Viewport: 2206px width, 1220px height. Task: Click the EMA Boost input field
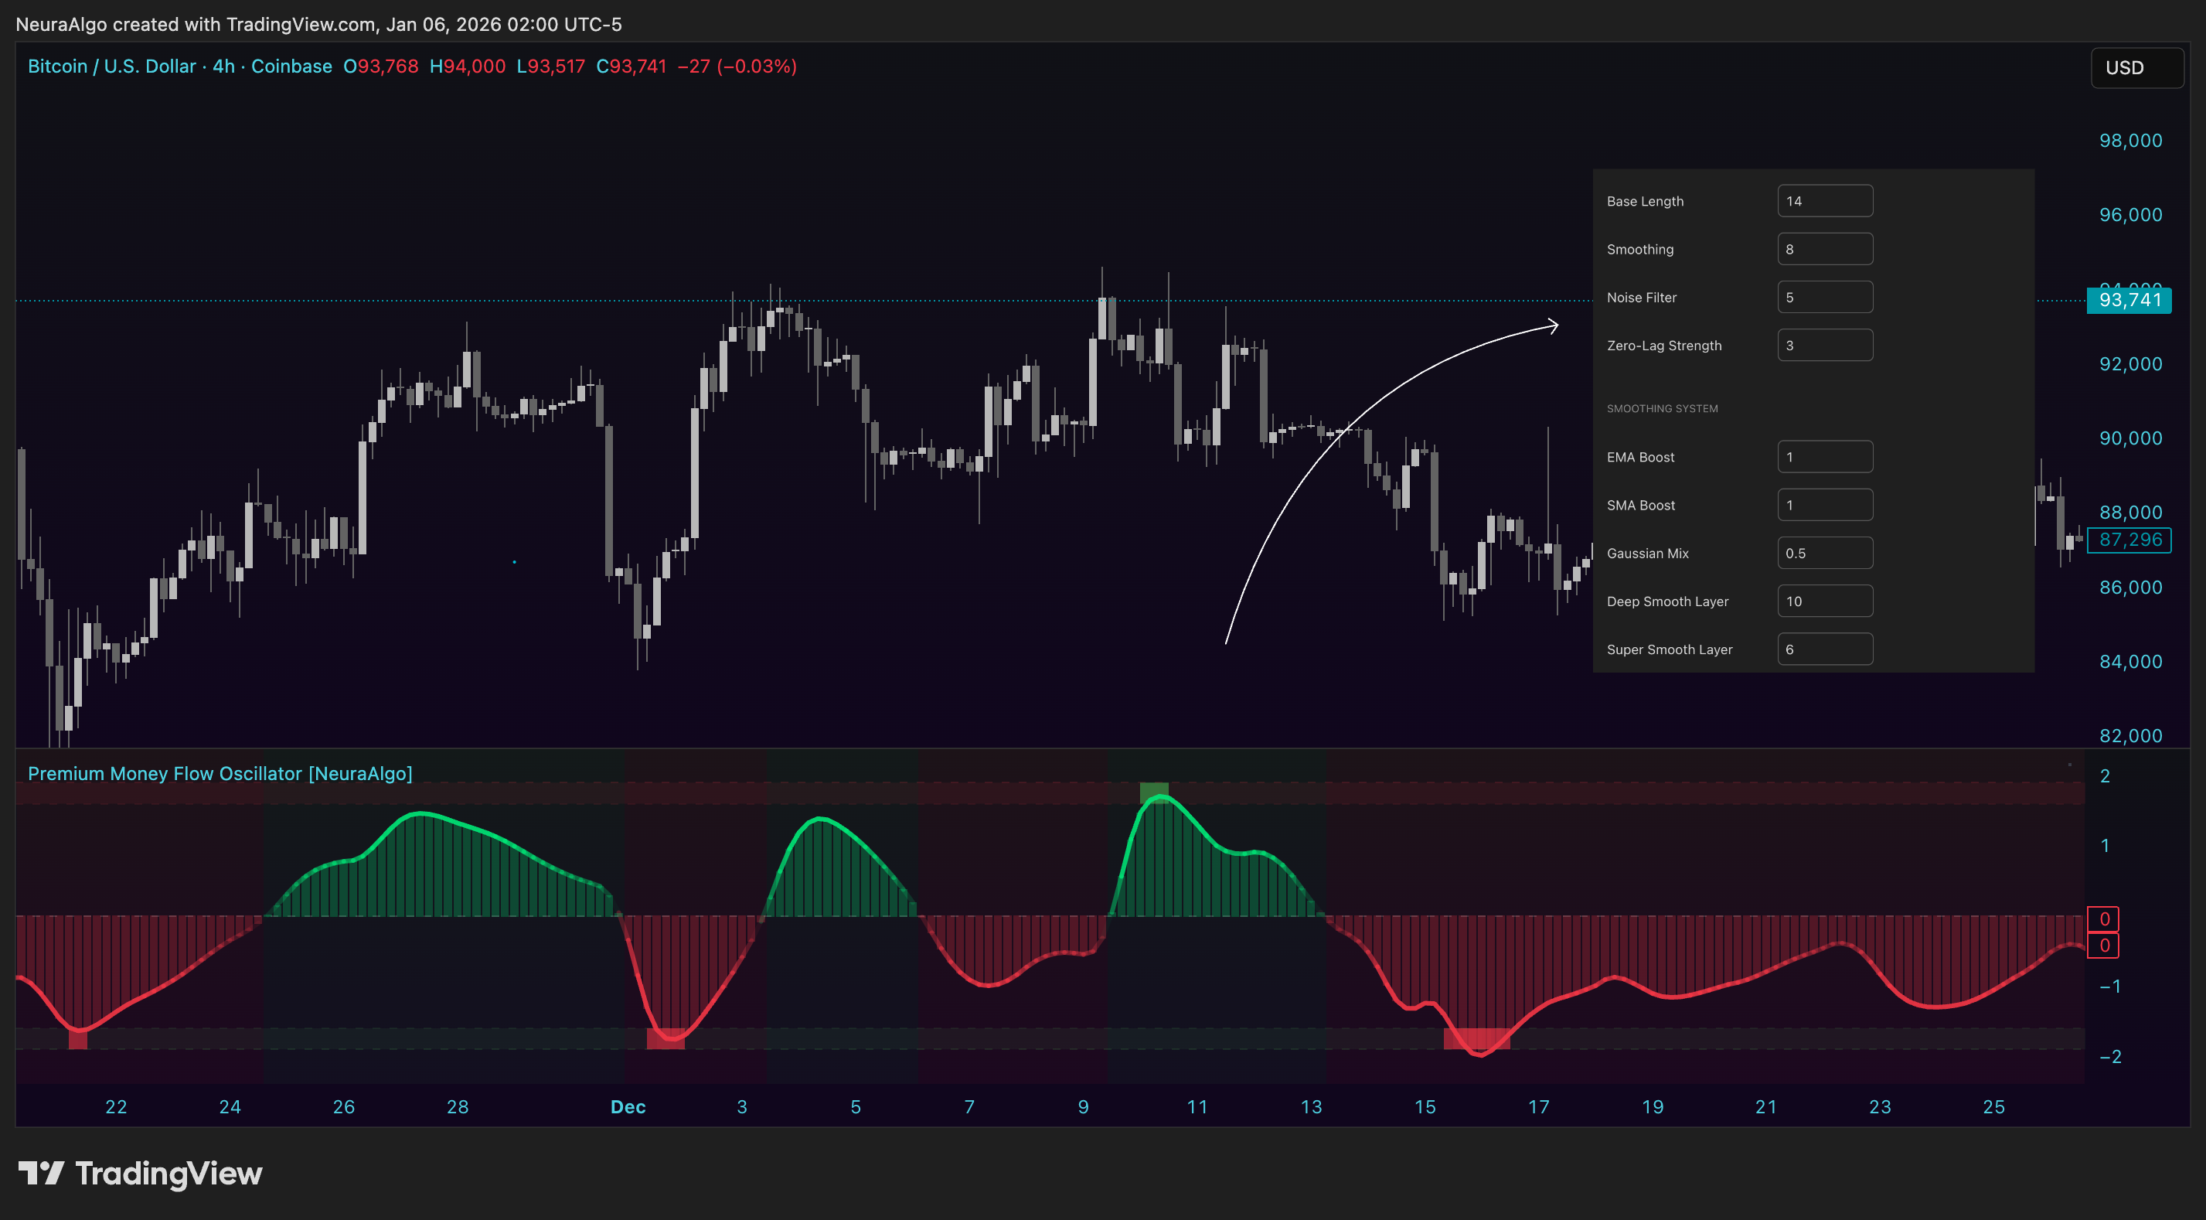(1825, 457)
